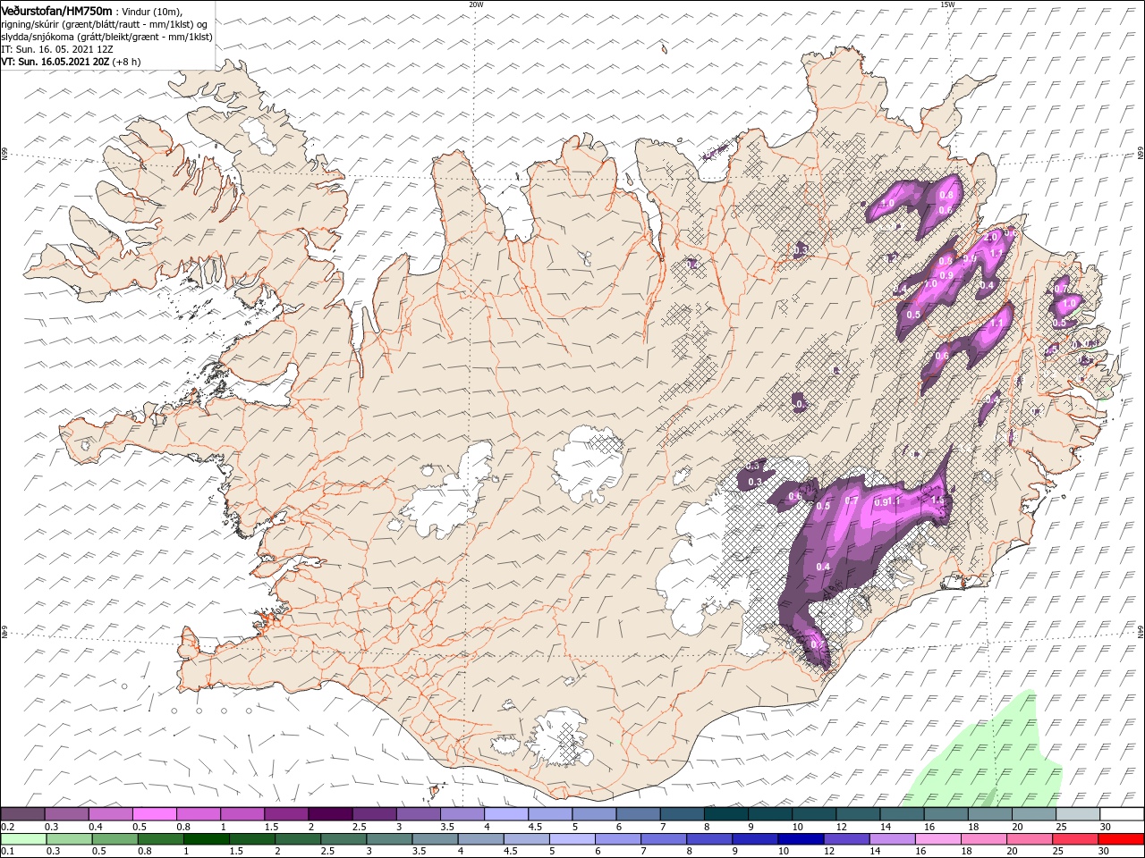The image size is (1145, 858).
Task: Pick the white snow swatch labeled 30
Action: pos(1121,814)
